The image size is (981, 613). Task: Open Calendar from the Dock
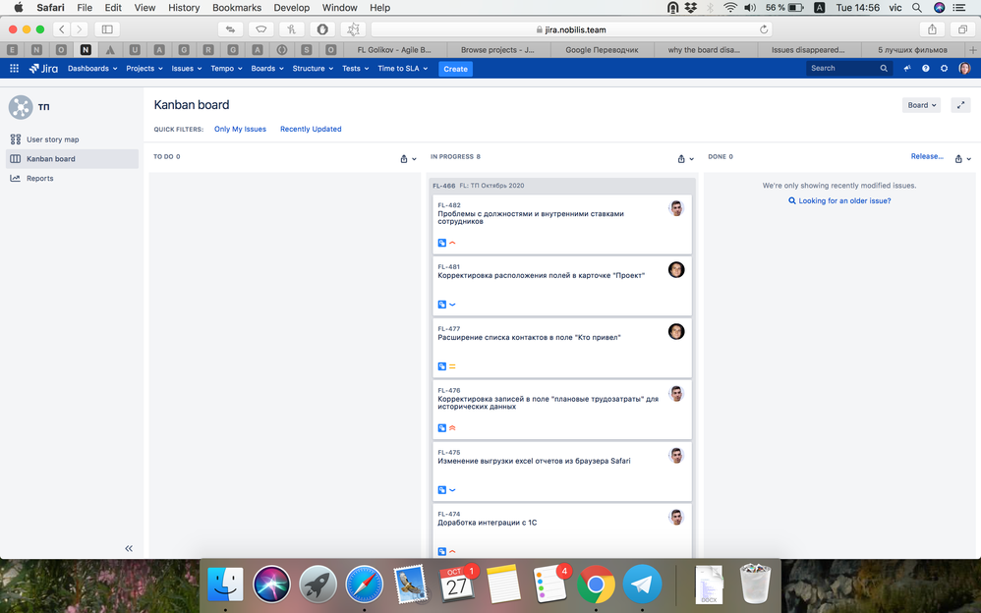457,585
